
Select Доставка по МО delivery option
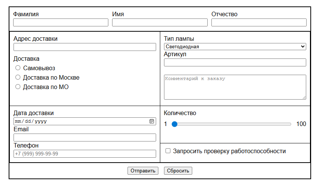(18, 87)
